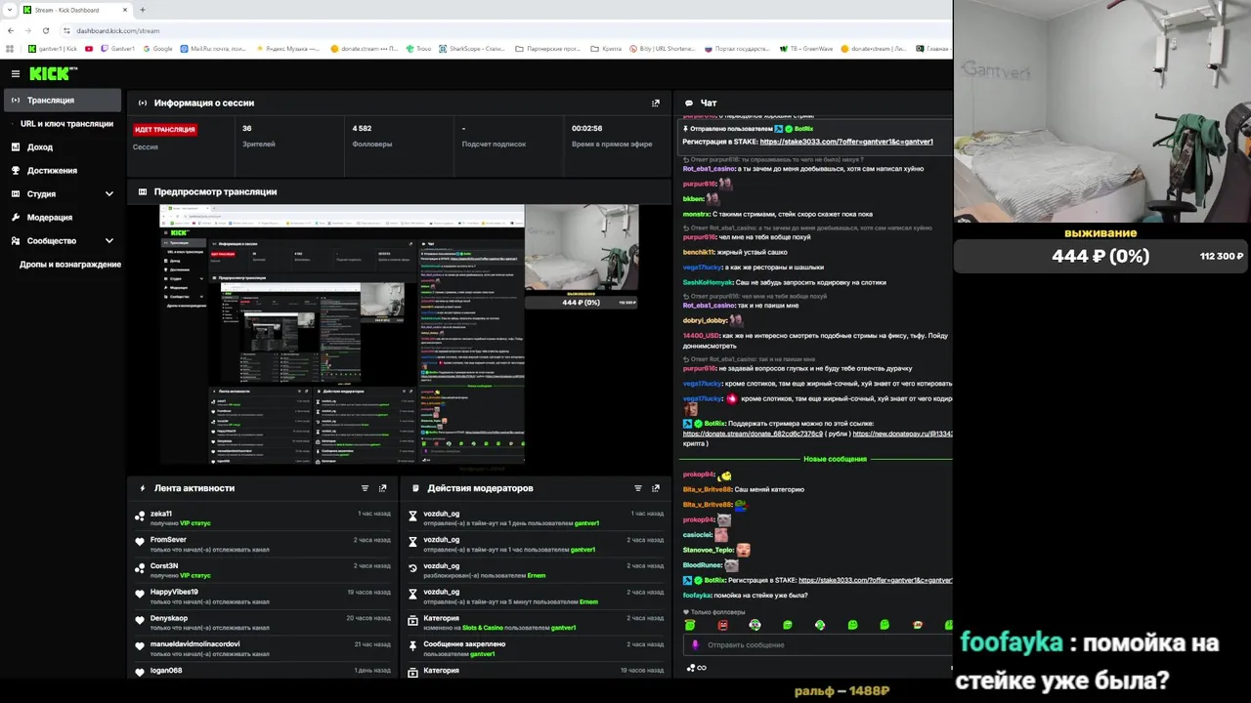Click gantver1 in the 1 day timeout entry
The image size is (1251, 703).
pos(586,523)
